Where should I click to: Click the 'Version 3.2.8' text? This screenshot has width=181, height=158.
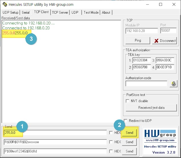click(x=164, y=152)
